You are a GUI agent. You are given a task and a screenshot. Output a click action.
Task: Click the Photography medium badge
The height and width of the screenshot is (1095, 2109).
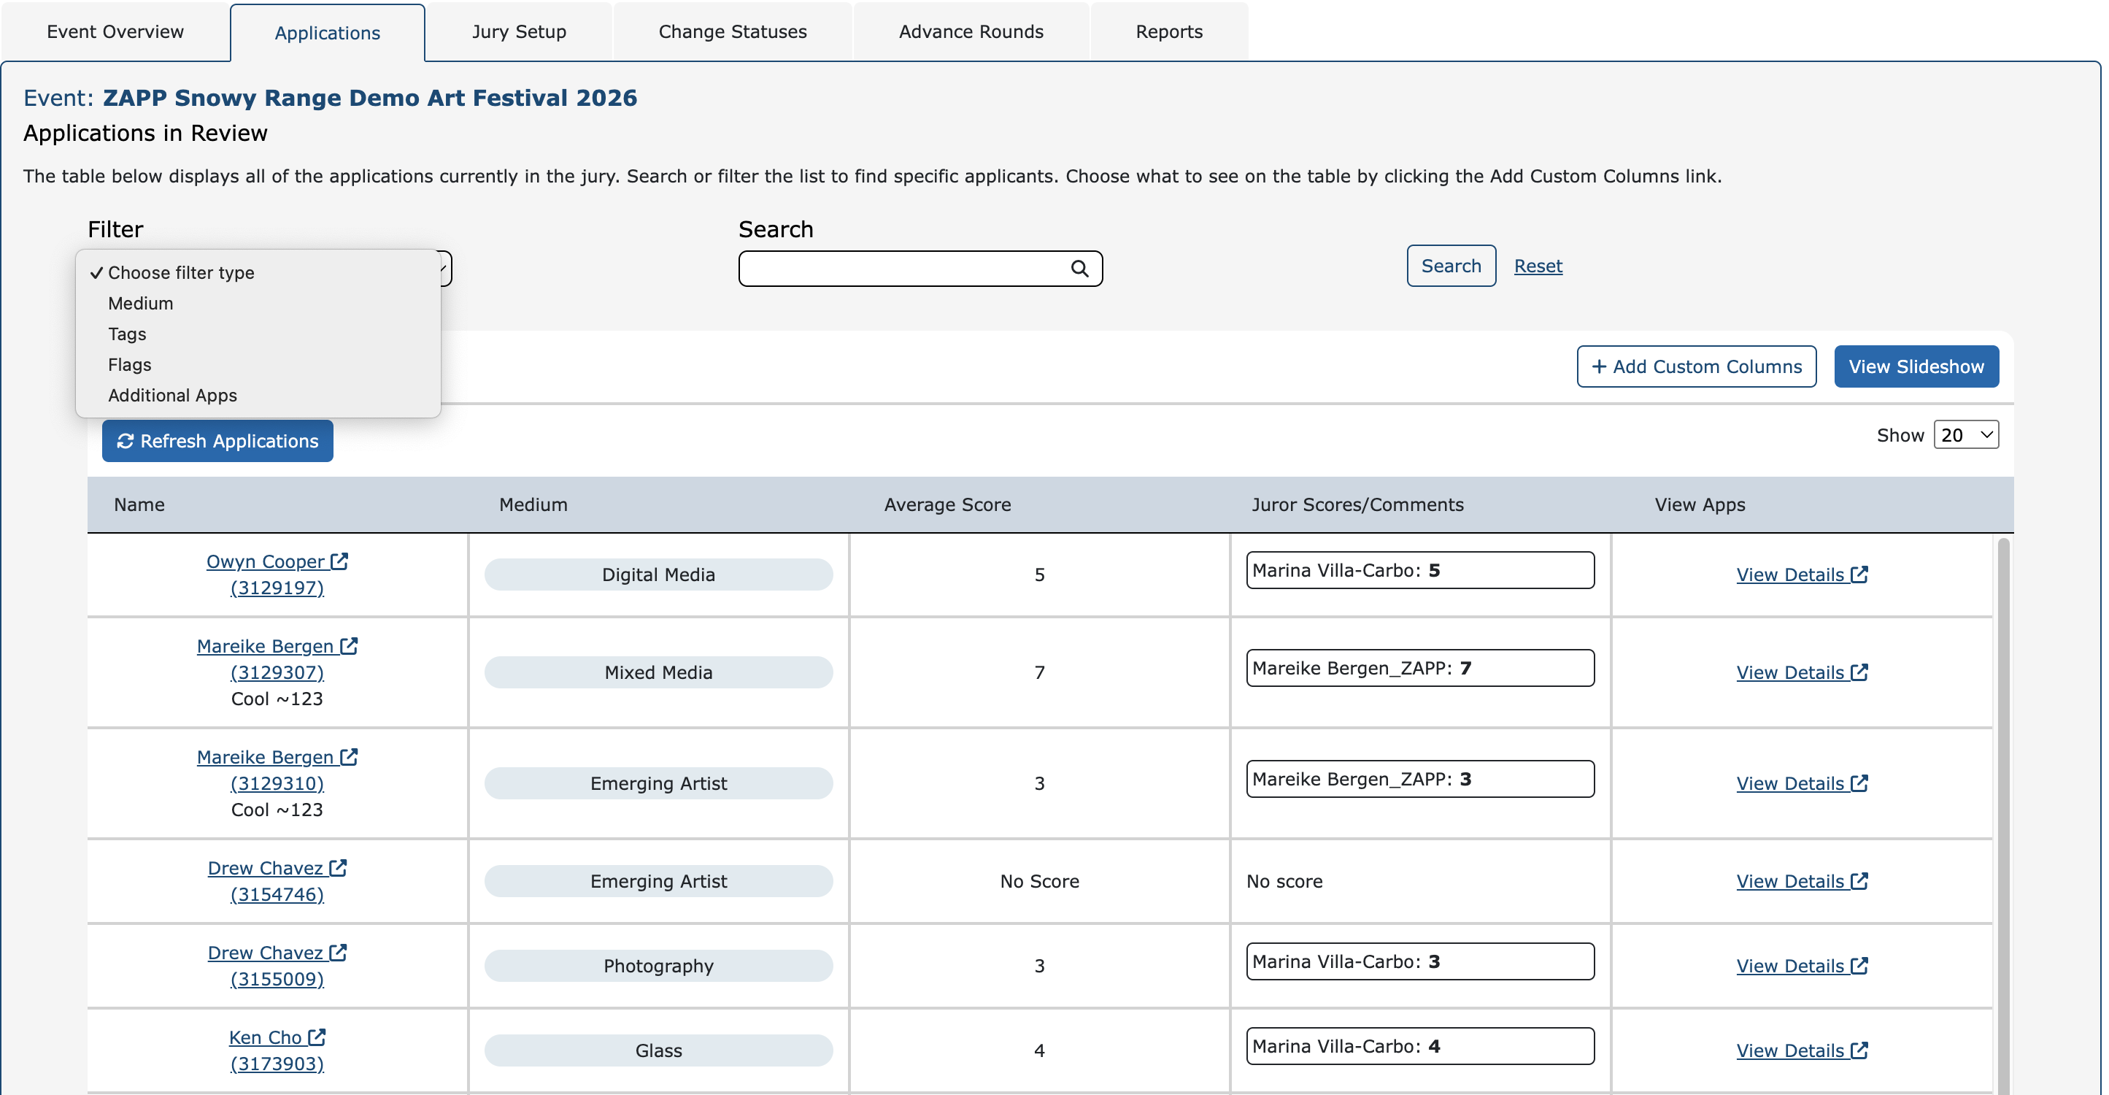(x=658, y=965)
